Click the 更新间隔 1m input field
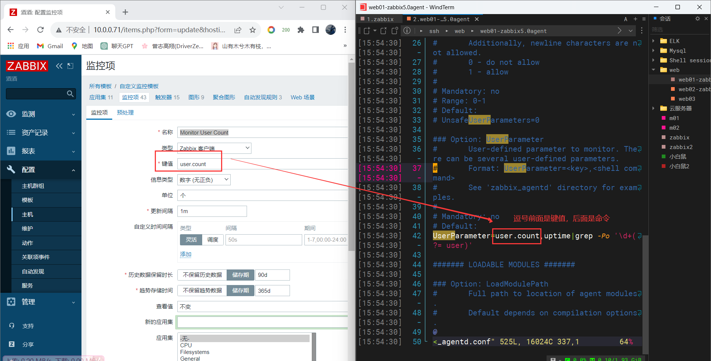This screenshot has height=361, width=711. point(212,211)
